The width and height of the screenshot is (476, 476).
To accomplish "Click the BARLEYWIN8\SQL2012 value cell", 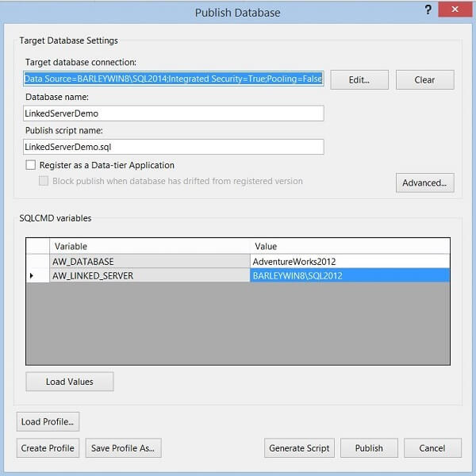I will [349, 275].
